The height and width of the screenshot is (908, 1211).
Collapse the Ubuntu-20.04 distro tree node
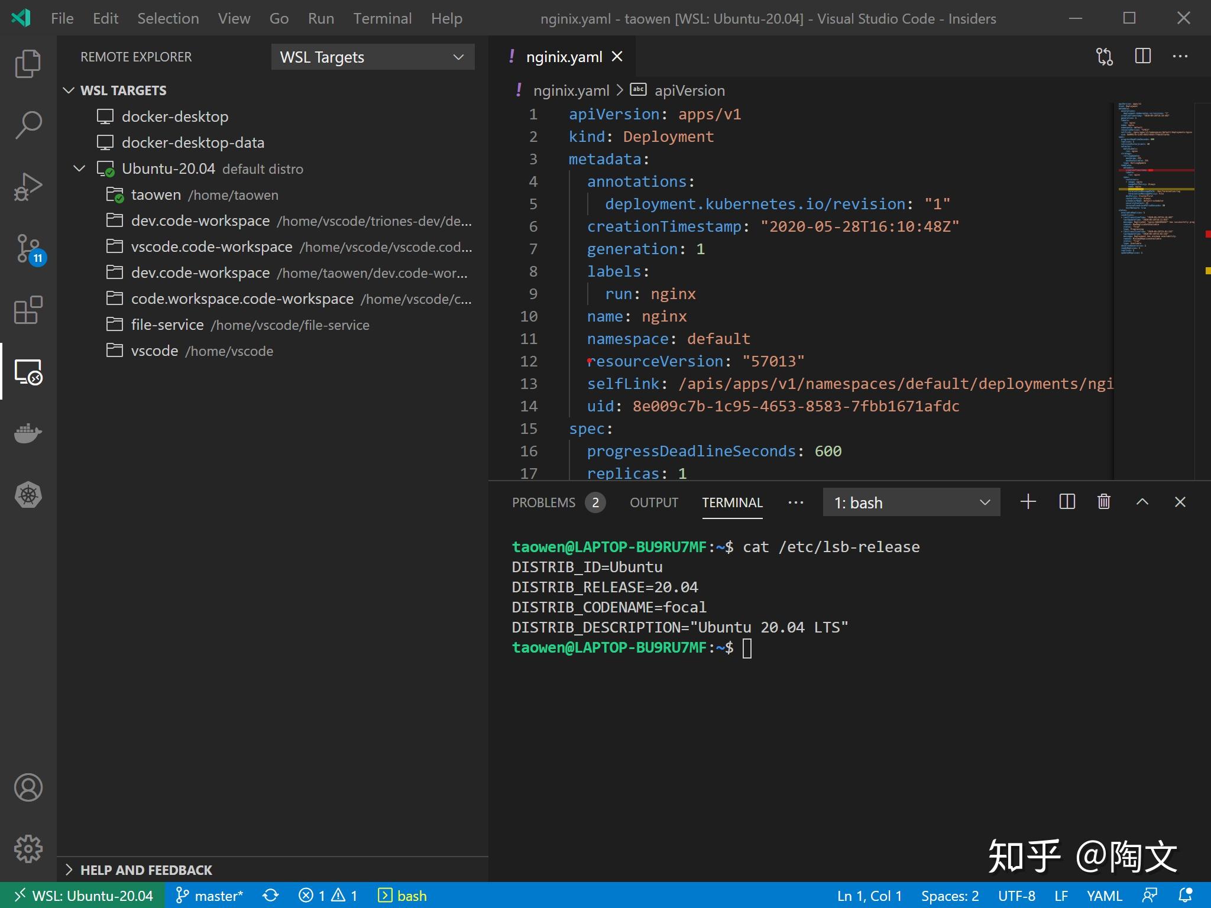79,168
